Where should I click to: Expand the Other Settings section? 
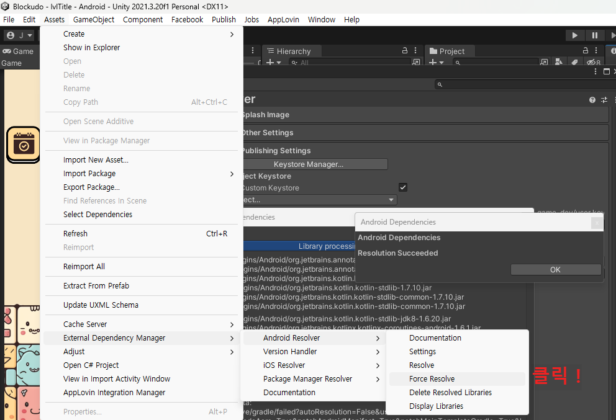point(426,133)
